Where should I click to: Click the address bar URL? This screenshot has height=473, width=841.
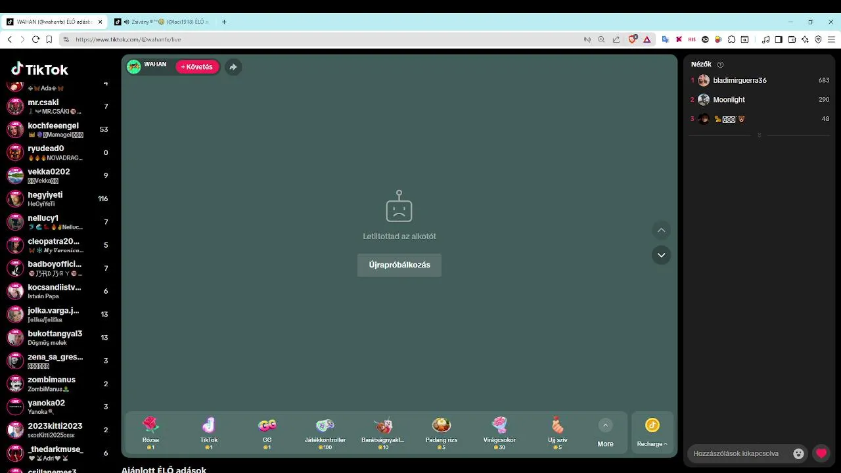click(128, 39)
